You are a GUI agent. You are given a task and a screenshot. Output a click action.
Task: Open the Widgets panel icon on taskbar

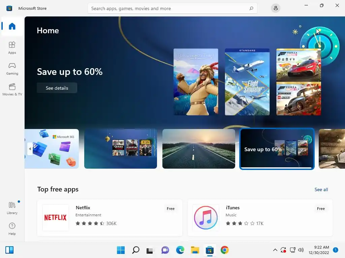click(x=9, y=250)
